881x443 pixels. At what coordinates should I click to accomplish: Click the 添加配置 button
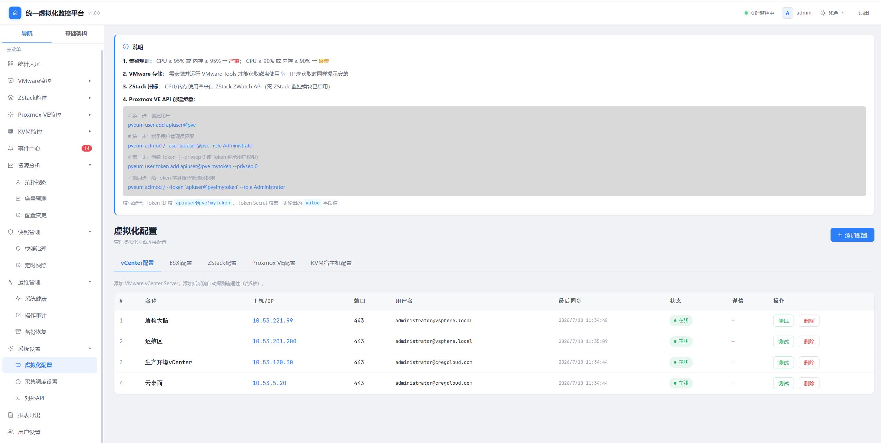click(852, 235)
